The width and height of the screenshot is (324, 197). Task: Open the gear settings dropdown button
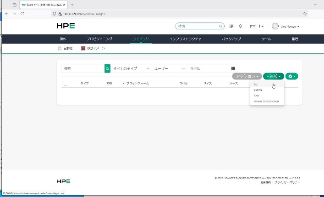[292, 76]
